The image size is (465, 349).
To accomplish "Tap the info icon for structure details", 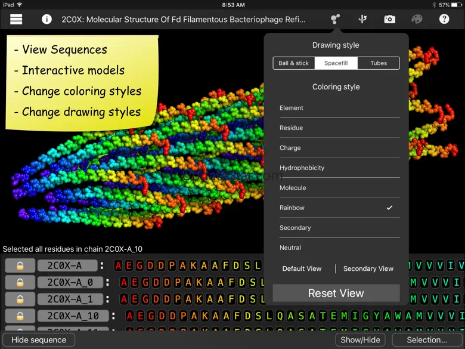I will click(46, 19).
